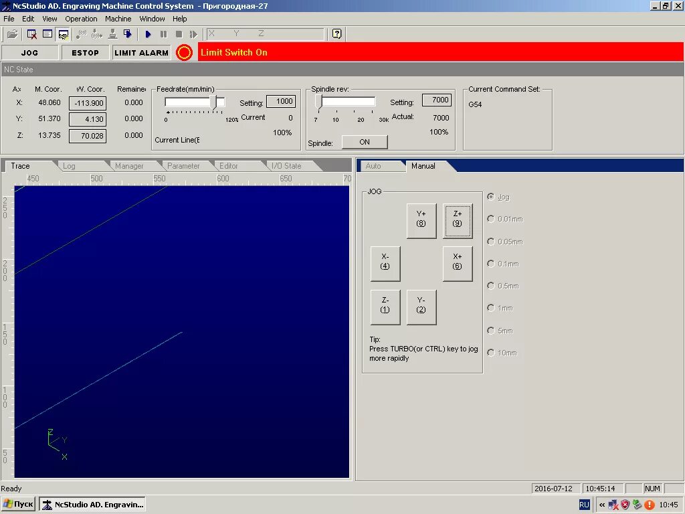Jog with the X+ (6) button
Viewport: 685px width, 514px height.
[x=458, y=264]
